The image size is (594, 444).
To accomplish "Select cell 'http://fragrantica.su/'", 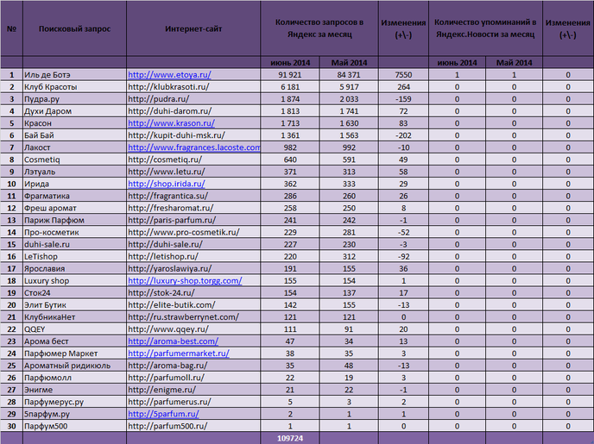I will point(193,196).
